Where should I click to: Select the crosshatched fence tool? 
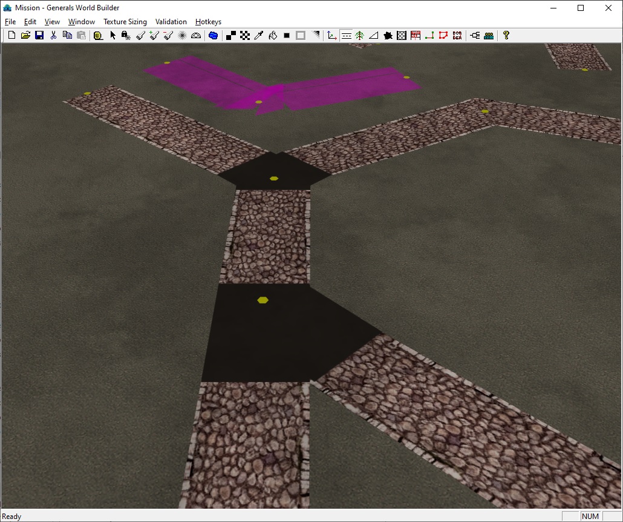pos(402,35)
